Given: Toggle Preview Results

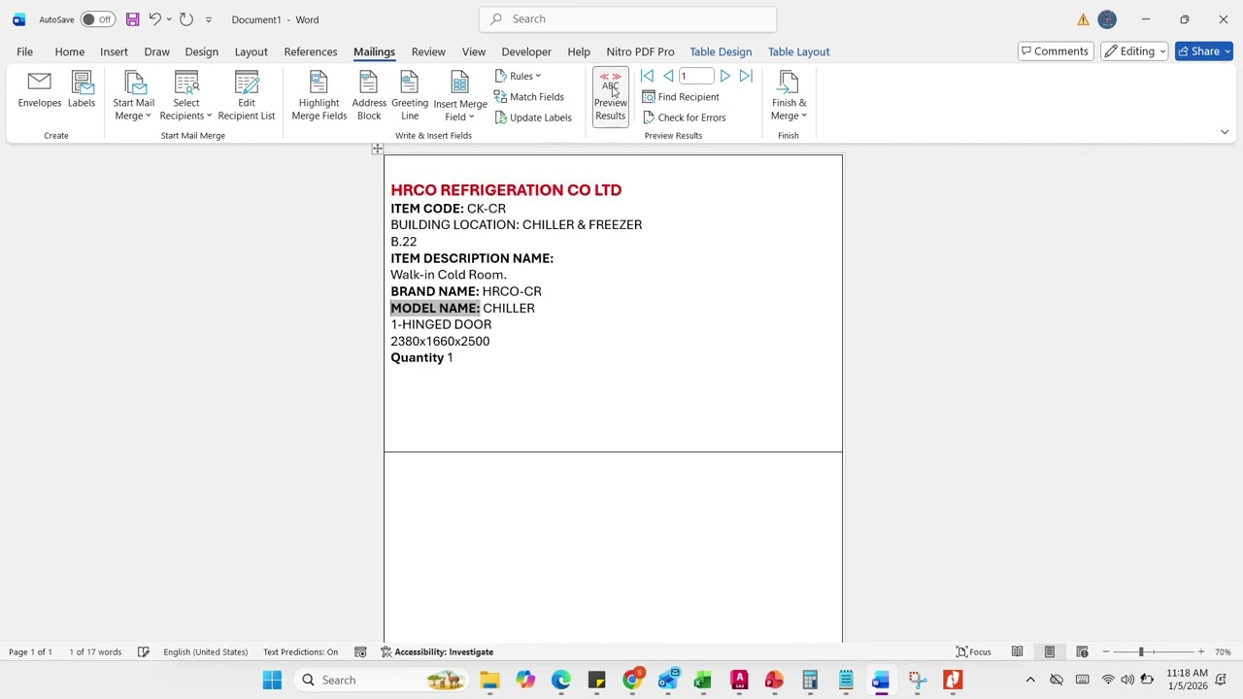Looking at the screenshot, I should point(611,96).
